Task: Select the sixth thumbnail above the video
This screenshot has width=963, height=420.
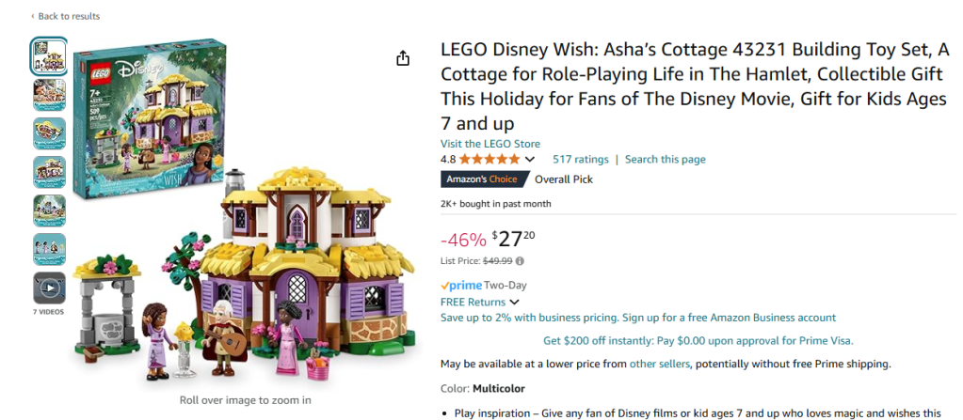Action: (x=49, y=249)
